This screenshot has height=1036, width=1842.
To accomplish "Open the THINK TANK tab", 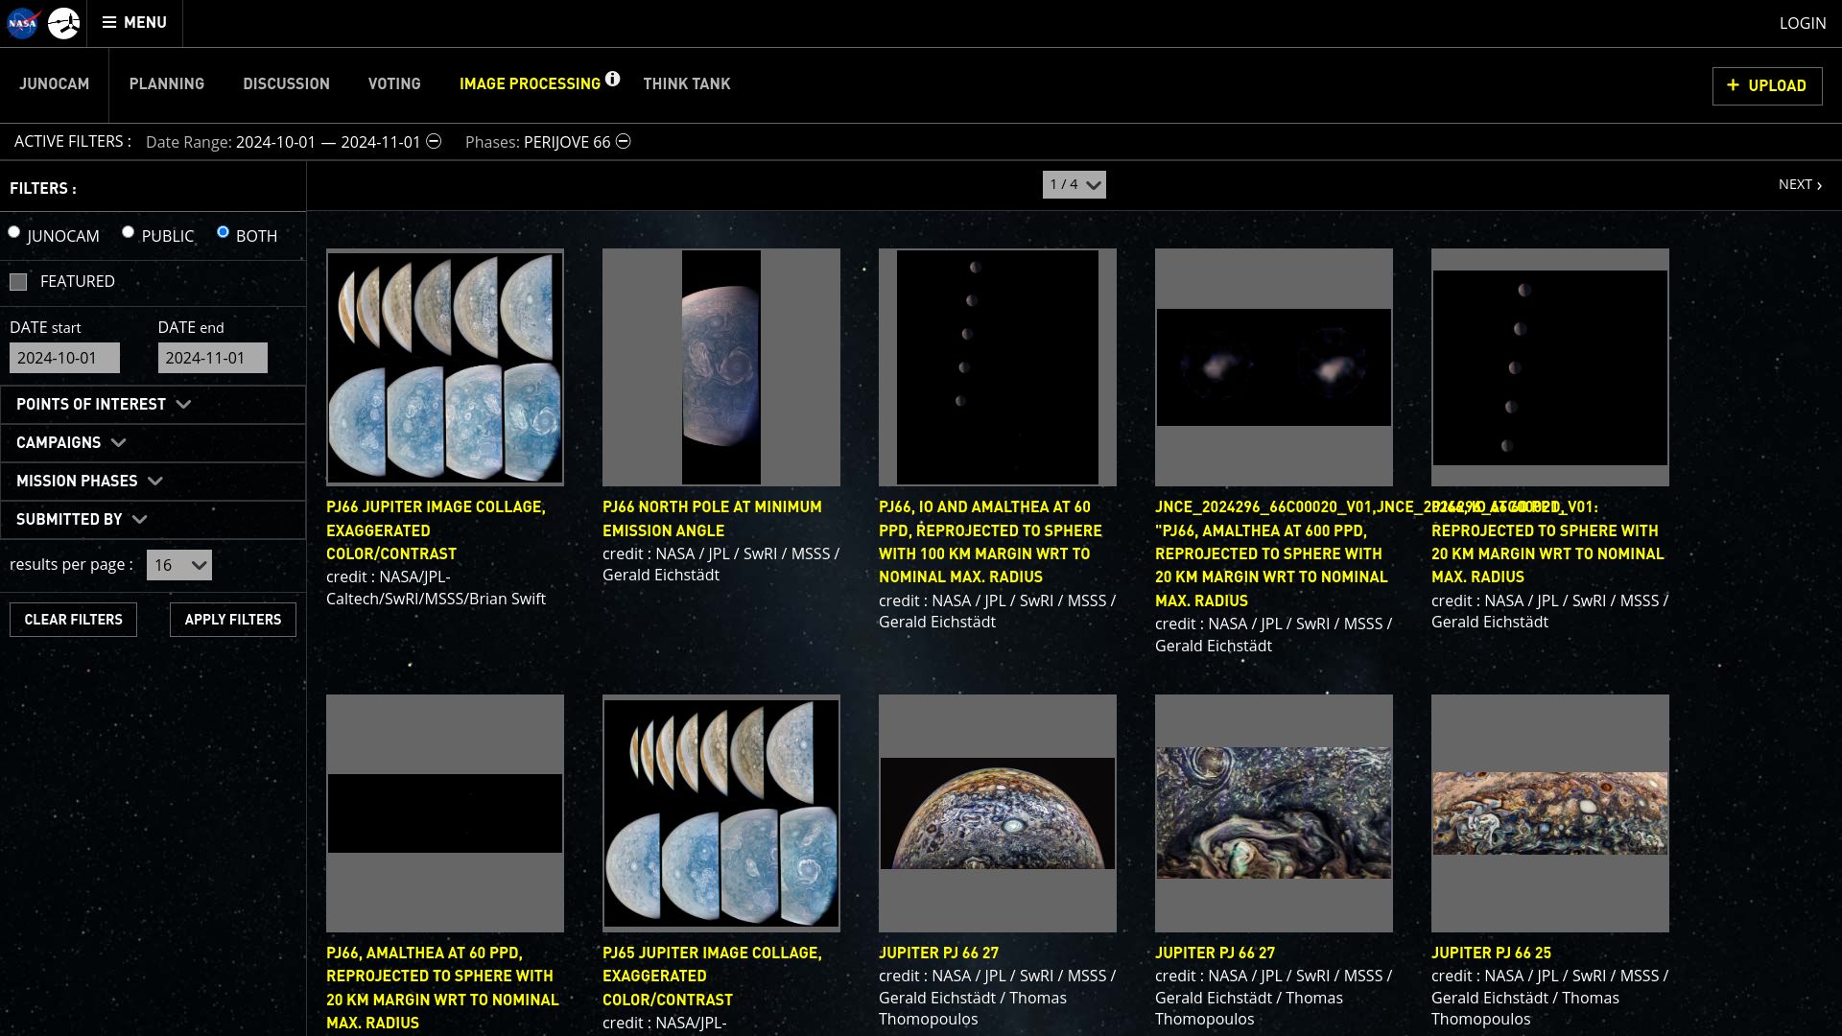I will 687,83.
